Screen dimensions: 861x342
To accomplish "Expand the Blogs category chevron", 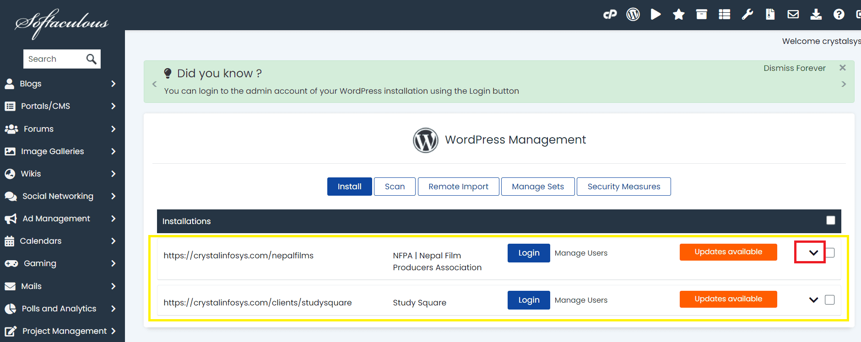I will coord(114,84).
